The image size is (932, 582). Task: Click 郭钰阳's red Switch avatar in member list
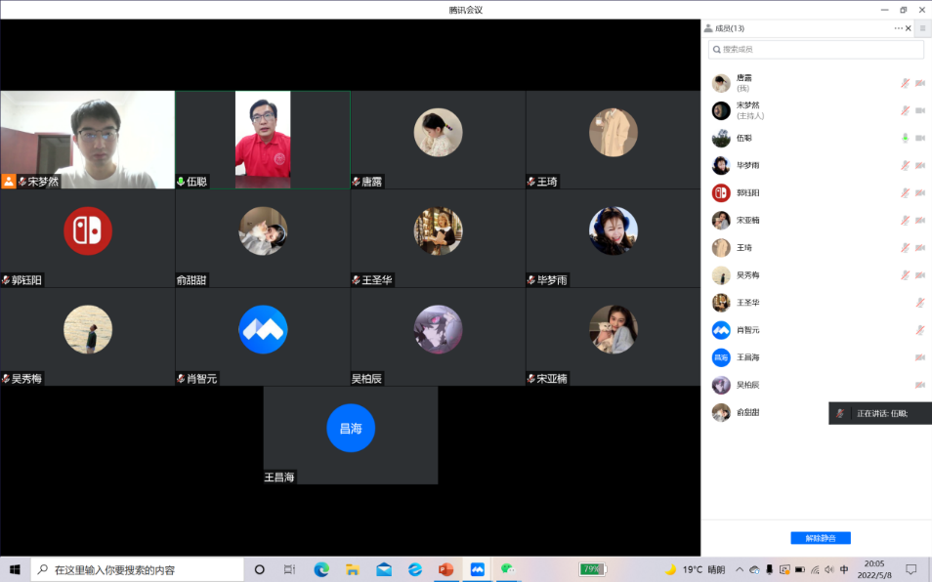pos(721,192)
